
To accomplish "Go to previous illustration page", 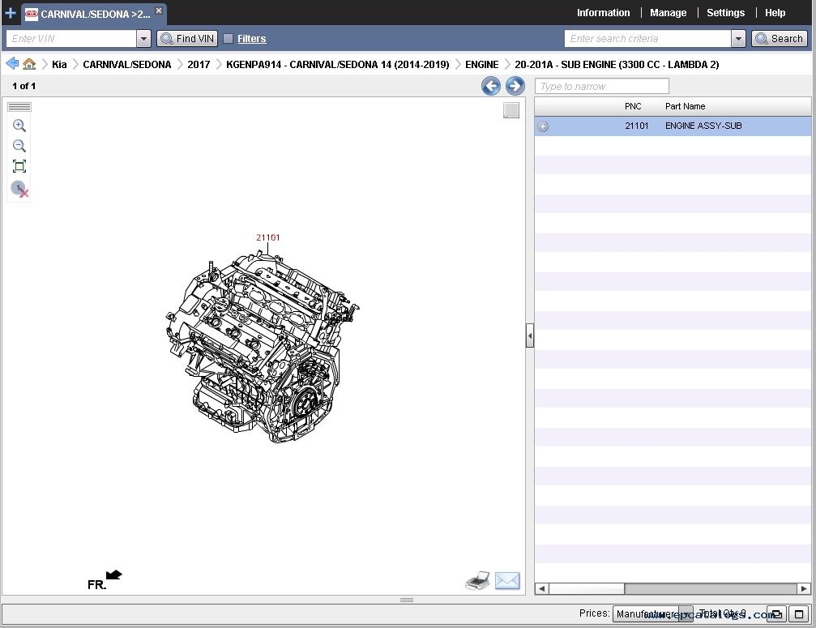I will coord(491,86).
